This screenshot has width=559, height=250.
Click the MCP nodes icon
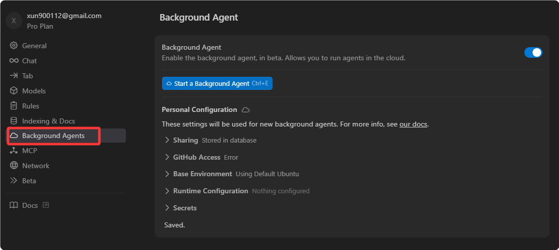(14, 151)
